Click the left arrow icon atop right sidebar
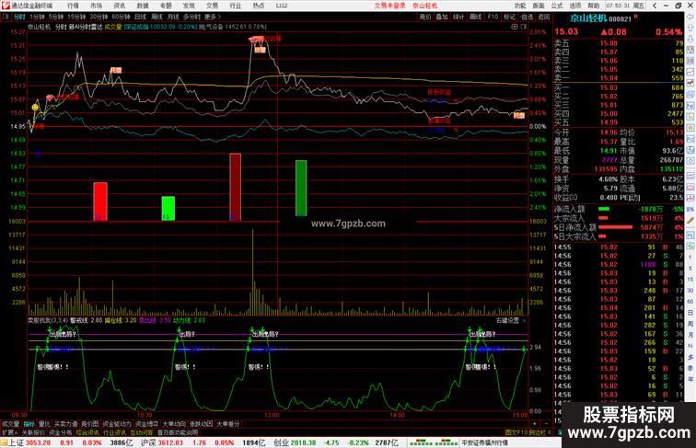 pyautogui.click(x=690, y=17)
